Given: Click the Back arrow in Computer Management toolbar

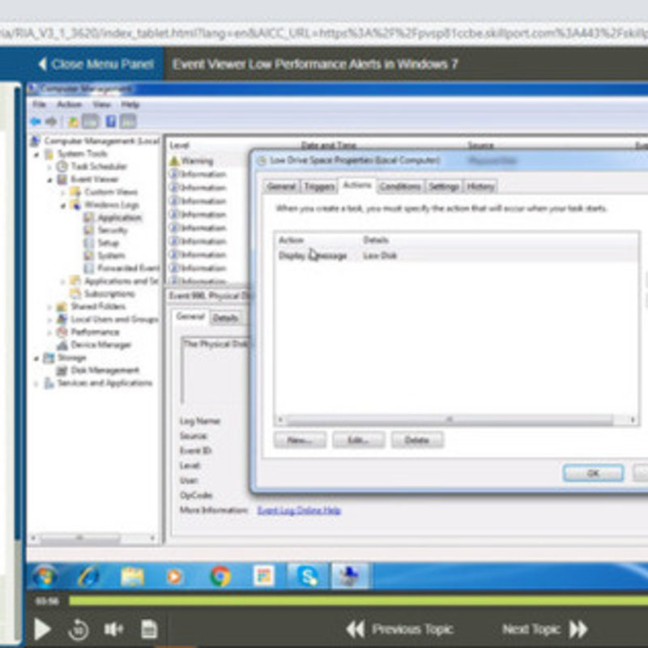Looking at the screenshot, I should [x=36, y=122].
